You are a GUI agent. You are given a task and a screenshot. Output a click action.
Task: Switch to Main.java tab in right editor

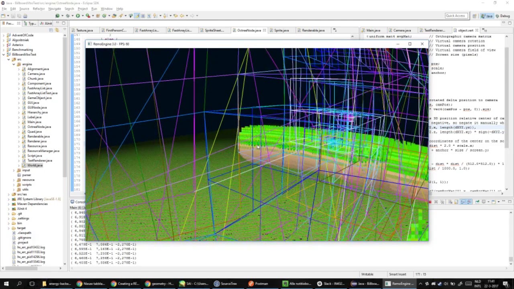(373, 31)
